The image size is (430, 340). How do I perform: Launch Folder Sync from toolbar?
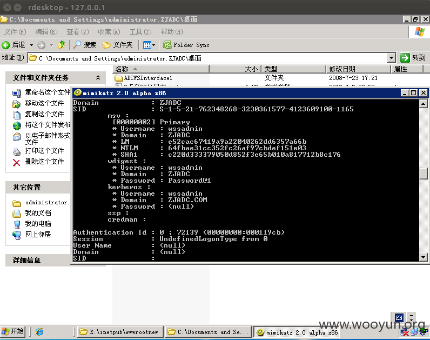coord(186,45)
